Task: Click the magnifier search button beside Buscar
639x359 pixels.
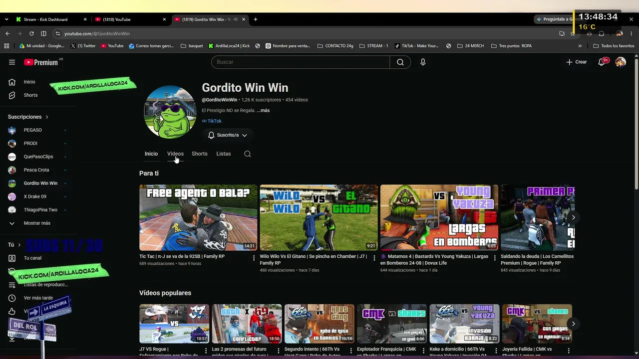Action: click(x=400, y=62)
